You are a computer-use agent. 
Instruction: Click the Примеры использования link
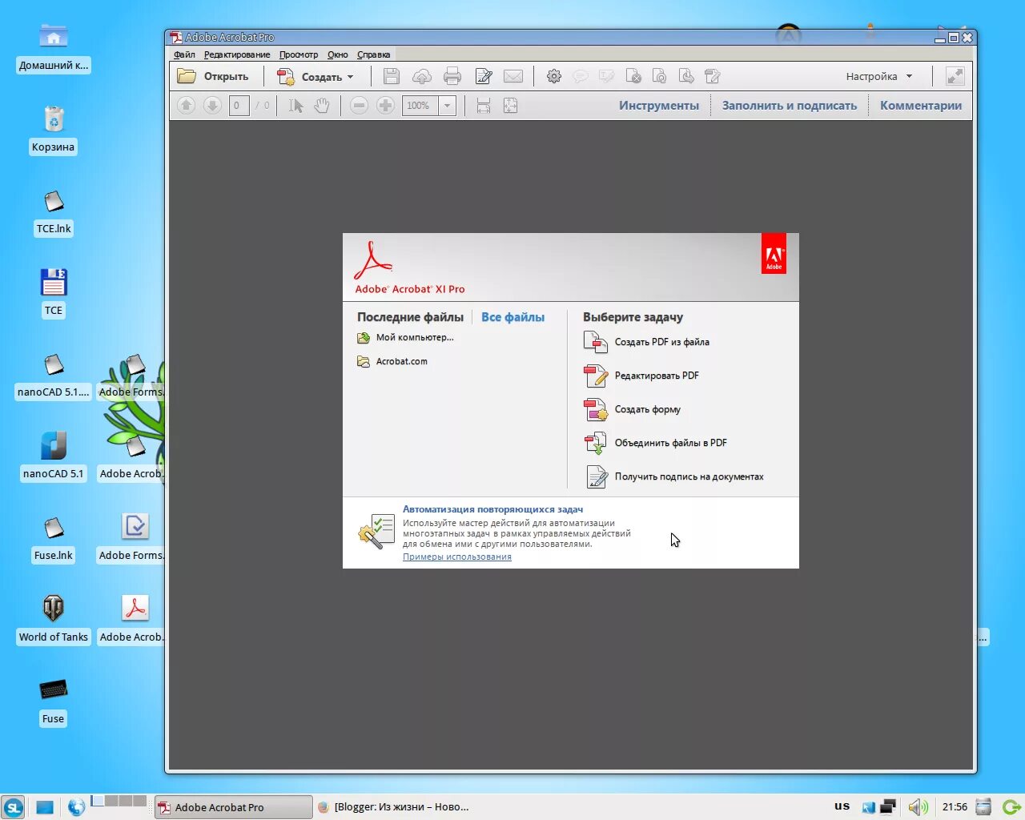457,557
